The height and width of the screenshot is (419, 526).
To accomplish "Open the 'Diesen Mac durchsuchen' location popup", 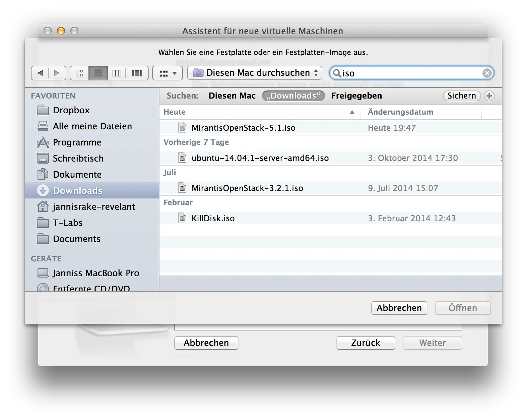I will tap(255, 73).
